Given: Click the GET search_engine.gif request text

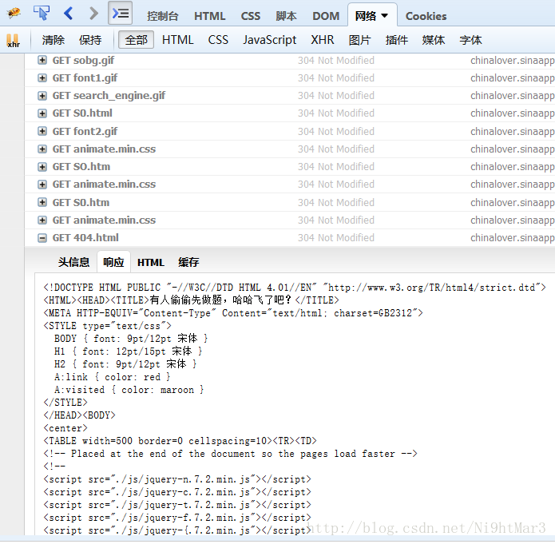Looking at the screenshot, I should 109,96.
